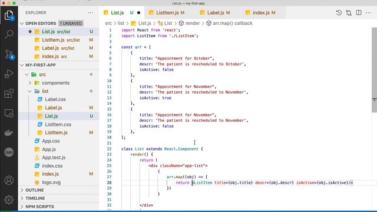377x212 pixels.
Task: Open the Accounts menu icon
Action: [x=9, y=180]
